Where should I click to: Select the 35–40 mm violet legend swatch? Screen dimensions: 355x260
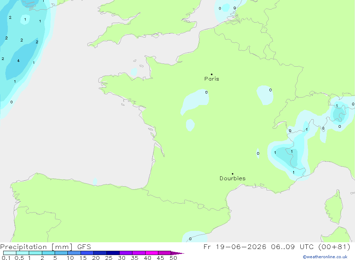[x=139, y=253]
